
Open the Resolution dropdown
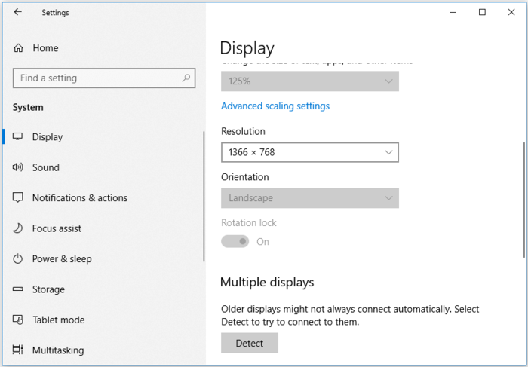310,152
